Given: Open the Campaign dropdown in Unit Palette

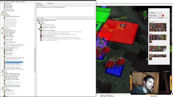Looking at the screenshot, I should (x=163, y=18).
